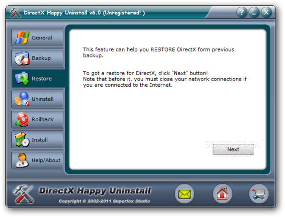Minimize the DirectX Happy Uninstall window
The width and height of the screenshot is (285, 217).
(254, 12)
